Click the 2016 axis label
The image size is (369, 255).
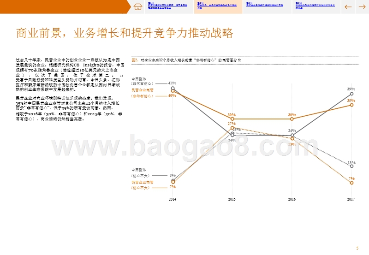292,199
